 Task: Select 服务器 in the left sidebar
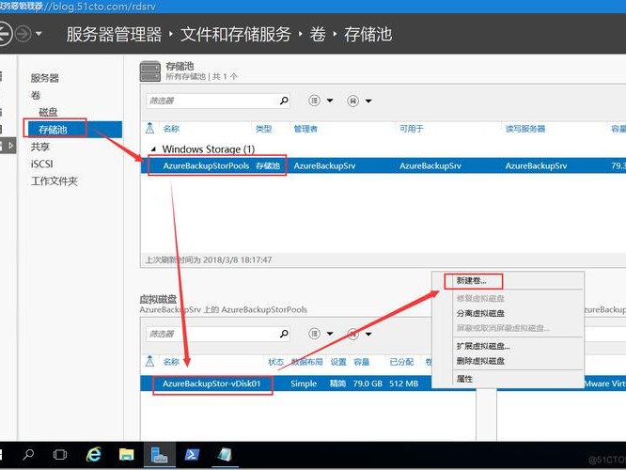[45, 78]
